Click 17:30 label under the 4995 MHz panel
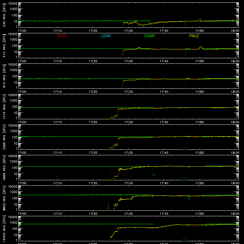The image size is (244, 244). (x=128, y=183)
